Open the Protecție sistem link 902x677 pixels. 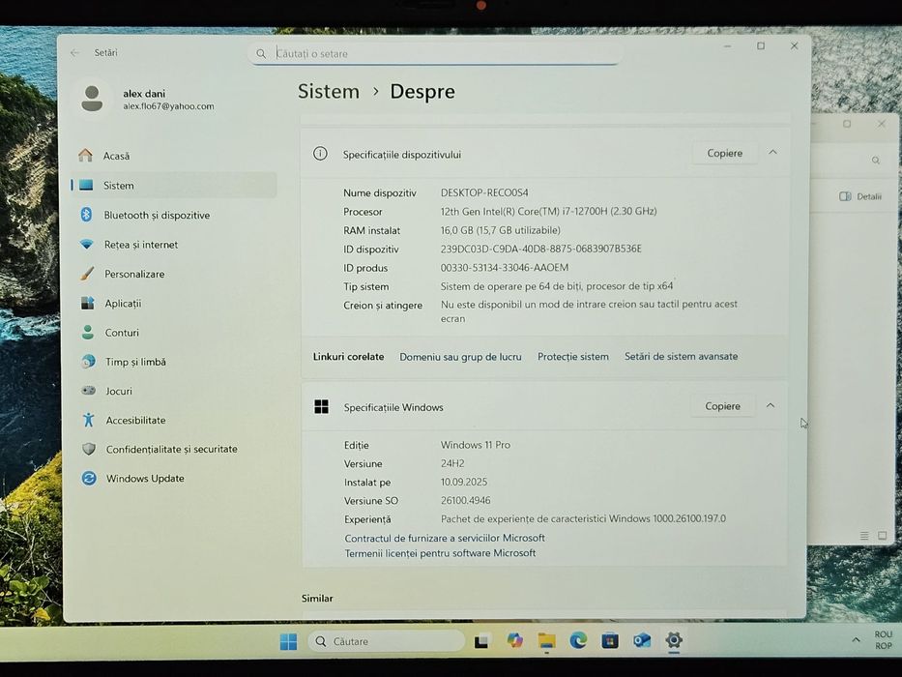573,356
